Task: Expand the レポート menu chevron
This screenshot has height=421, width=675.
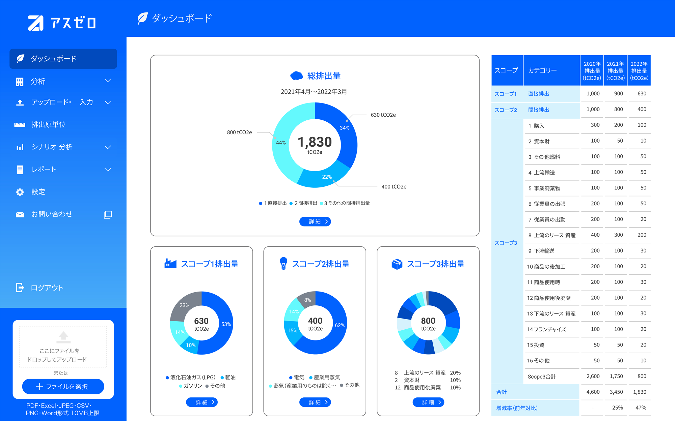Action: [108, 170]
